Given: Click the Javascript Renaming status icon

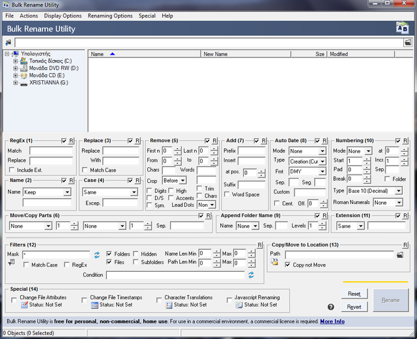Looking at the screenshot, I should (x=239, y=305).
